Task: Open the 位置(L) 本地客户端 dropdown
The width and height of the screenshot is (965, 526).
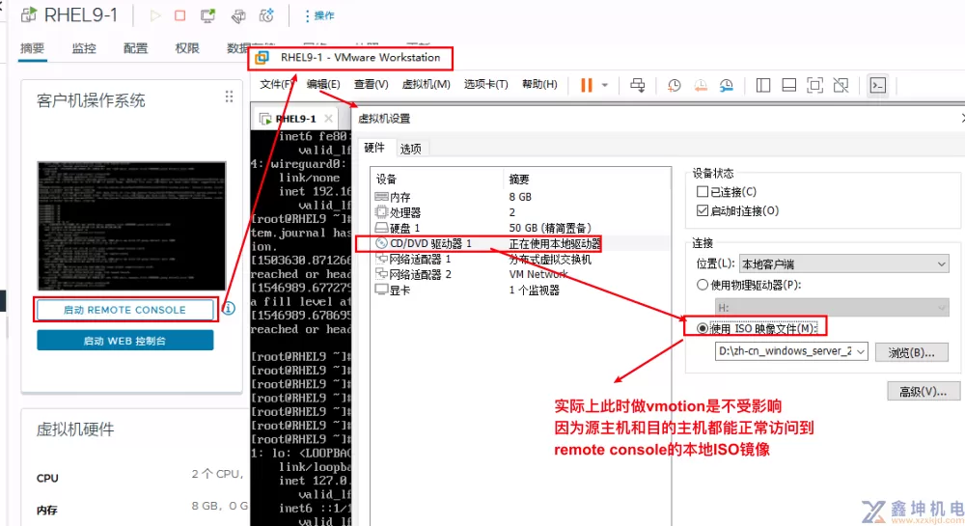Action: (843, 263)
